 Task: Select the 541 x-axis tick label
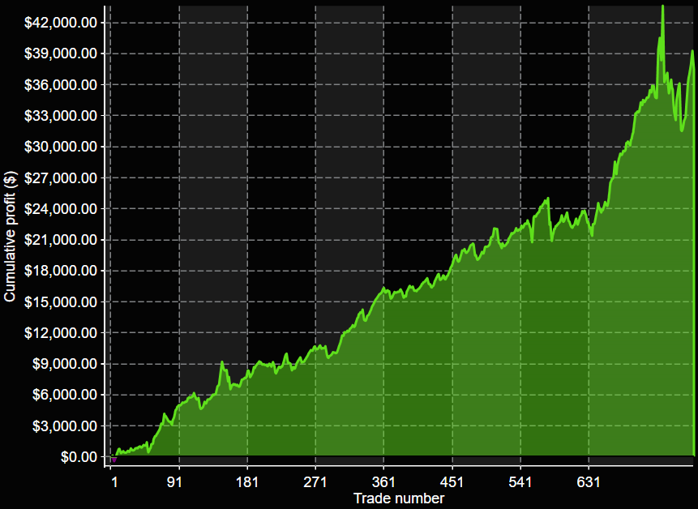(520, 482)
